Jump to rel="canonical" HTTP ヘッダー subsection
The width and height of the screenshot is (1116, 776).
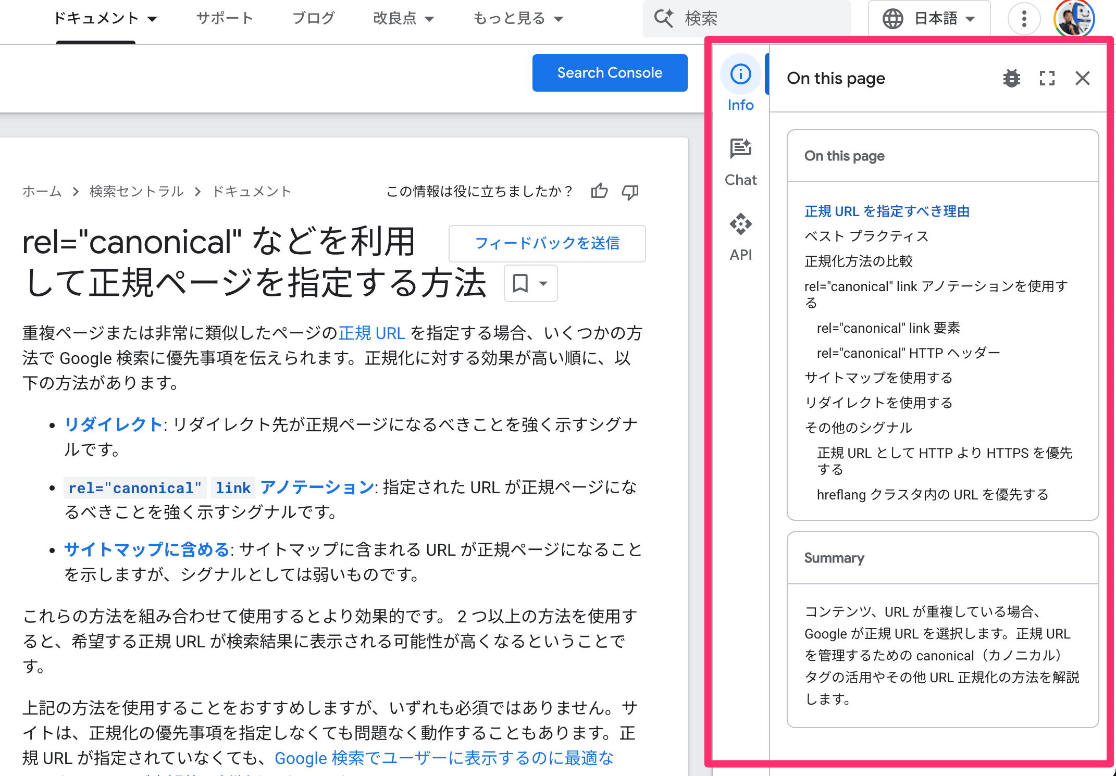pos(909,353)
